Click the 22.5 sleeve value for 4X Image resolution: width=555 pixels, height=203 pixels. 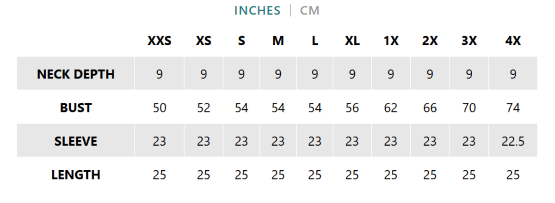[513, 141]
